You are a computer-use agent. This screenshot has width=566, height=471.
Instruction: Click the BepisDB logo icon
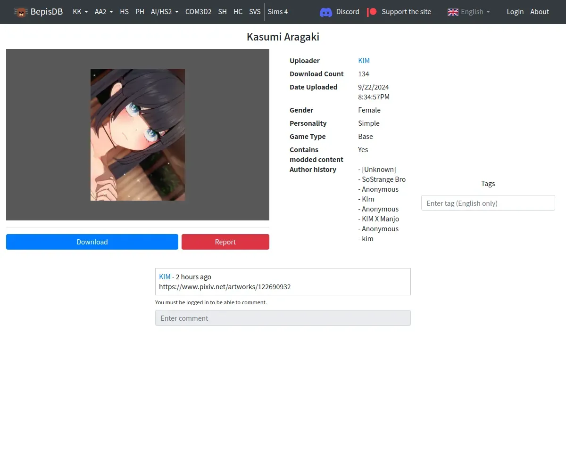tap(21, 12)
